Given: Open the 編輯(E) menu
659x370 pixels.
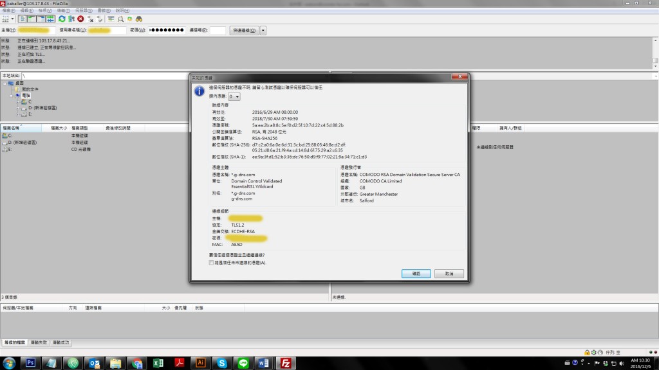Looking at the screenshot, I should tap(27, 10).
